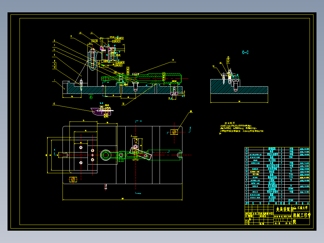Select overall length dimension below plan view
324x243 pixels.
click(123, 199)
